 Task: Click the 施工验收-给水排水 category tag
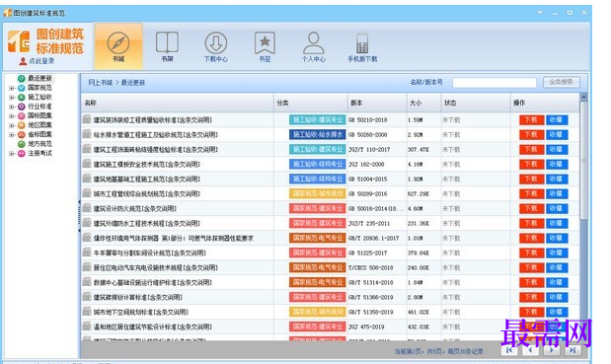[318, 135]
